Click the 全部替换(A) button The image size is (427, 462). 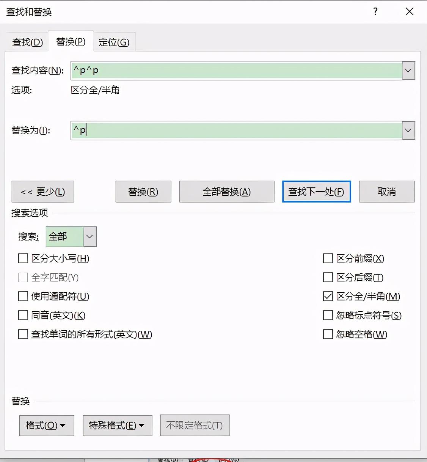(x=226, y=192)
